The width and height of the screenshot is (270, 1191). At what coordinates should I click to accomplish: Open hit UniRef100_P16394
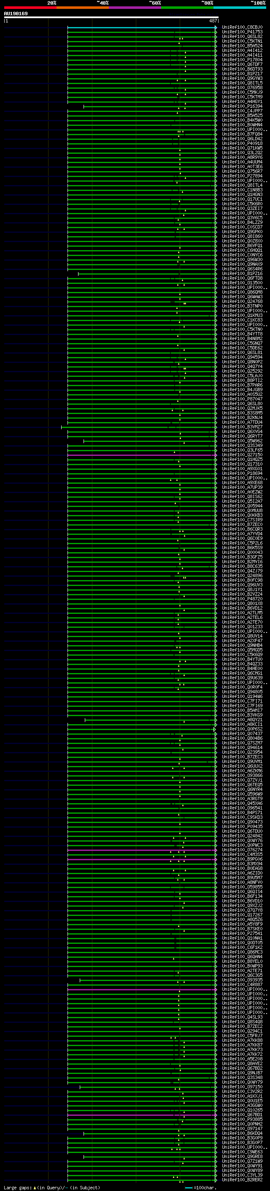pyautogui.click(x=242, y=107)
